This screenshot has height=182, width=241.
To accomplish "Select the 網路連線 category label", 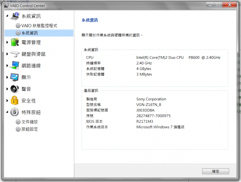I will 31,66.
